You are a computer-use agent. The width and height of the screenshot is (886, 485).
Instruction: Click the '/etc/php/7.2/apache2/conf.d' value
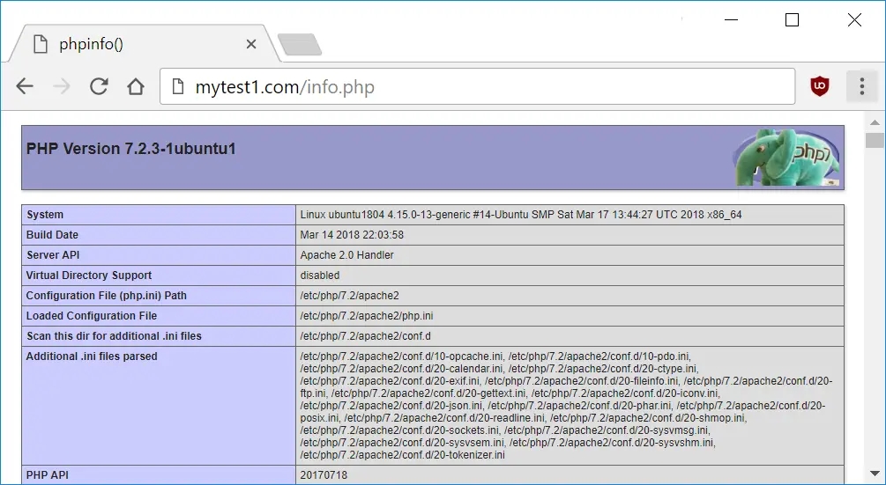point(365,336)
